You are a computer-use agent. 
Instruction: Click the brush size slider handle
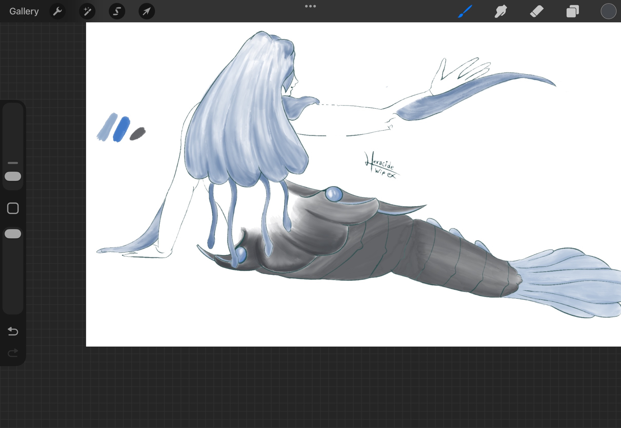coord(13,176)
